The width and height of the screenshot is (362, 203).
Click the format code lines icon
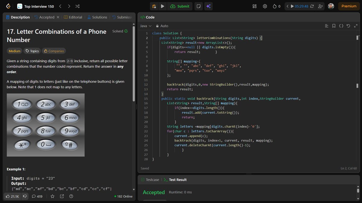click(326, 26)
